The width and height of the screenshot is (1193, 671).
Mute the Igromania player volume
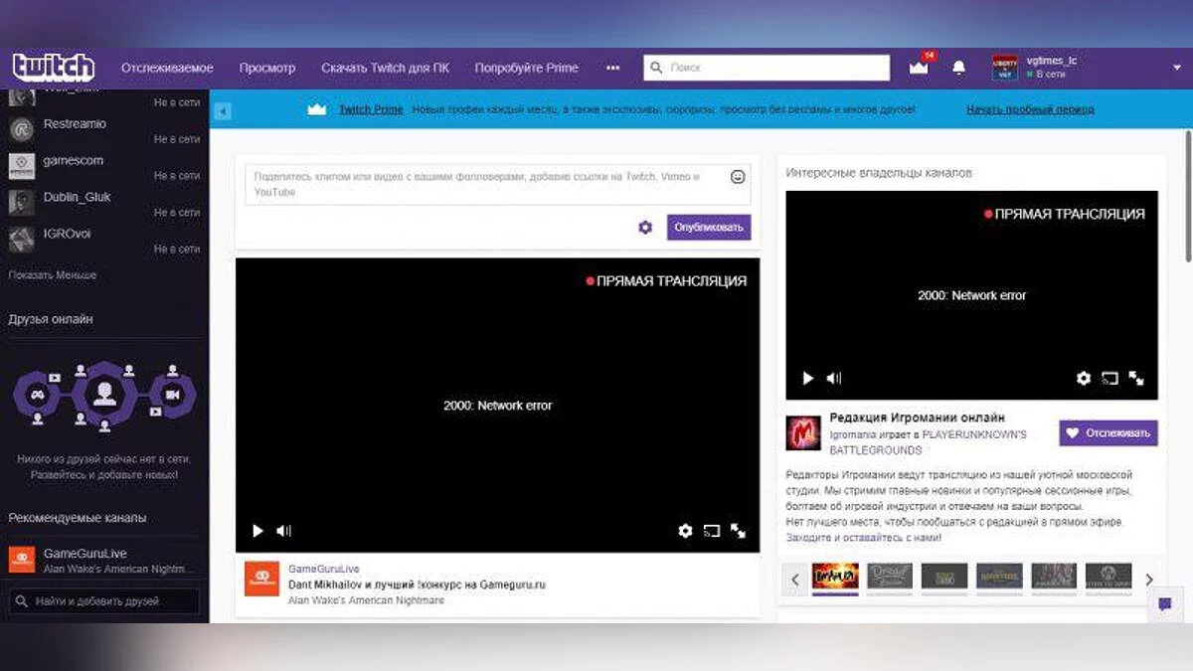point(834,379)
